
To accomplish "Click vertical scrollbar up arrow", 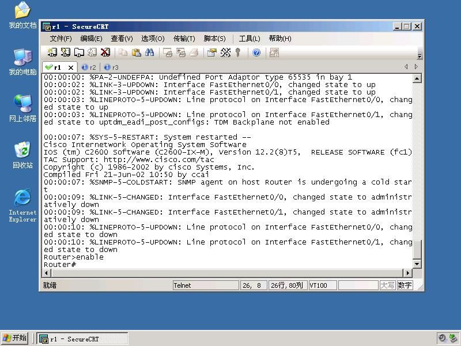I will coord(417,78).
